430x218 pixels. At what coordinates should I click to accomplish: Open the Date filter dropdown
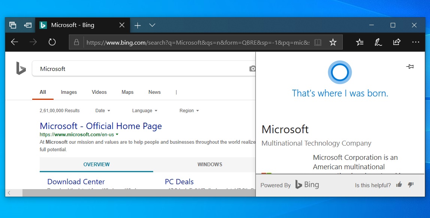pyautogui.click(x=102, y=110)
